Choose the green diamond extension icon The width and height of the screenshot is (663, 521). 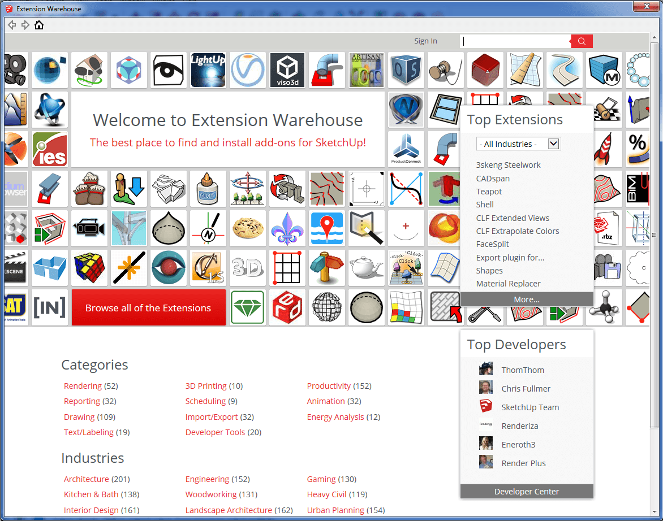click(x=248, y=307)
